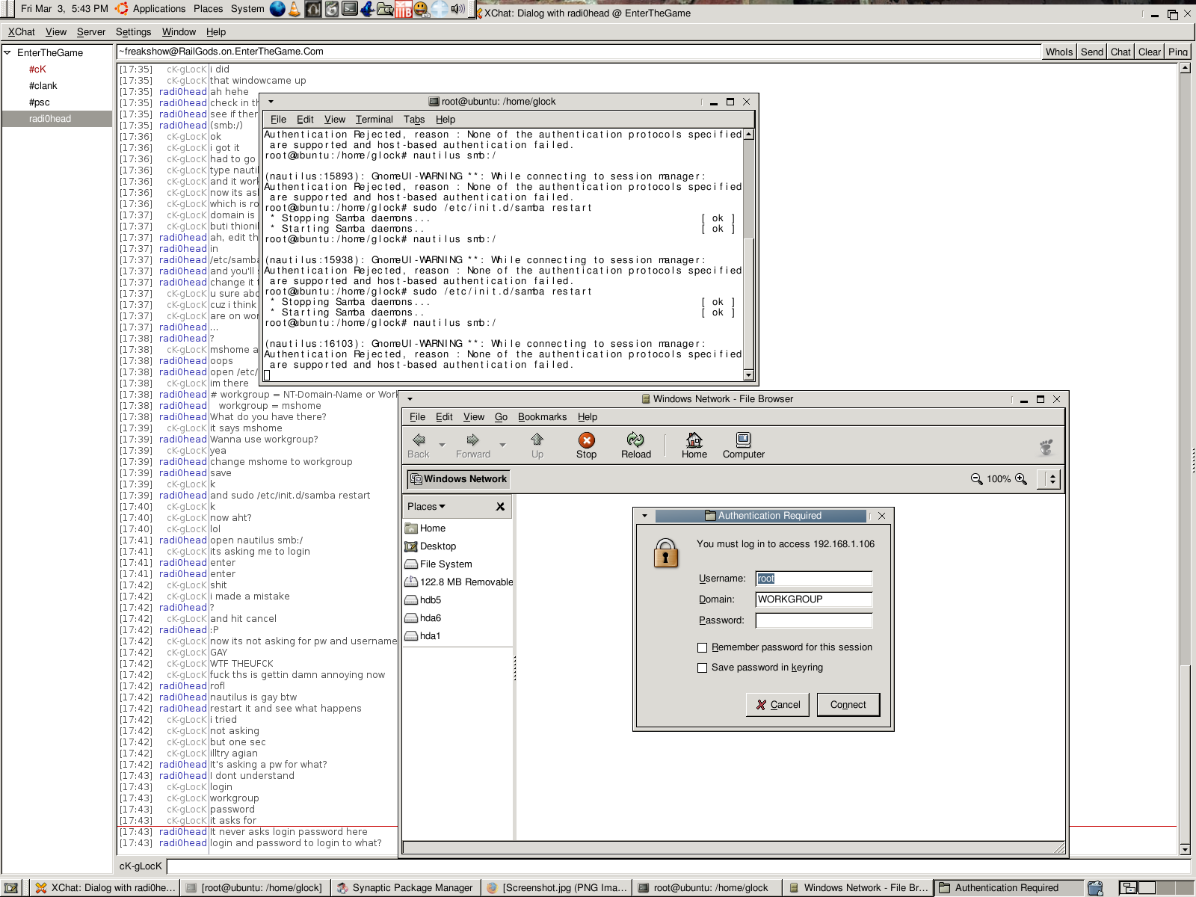1196x897 pixels.
Task: Click Show Desktop icon in bottom panel
Action: click(12, 888)
